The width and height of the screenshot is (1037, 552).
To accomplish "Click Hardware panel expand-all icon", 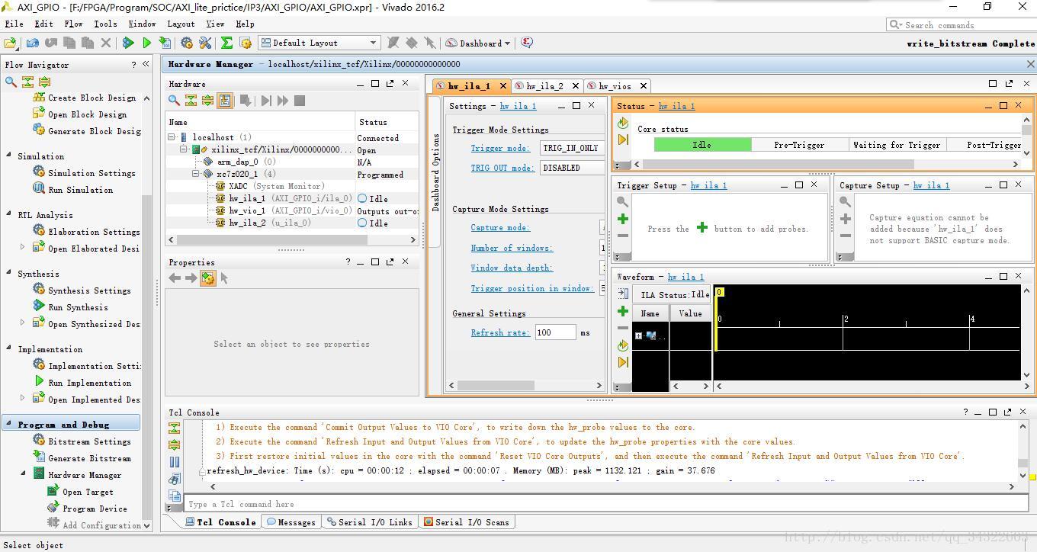I will (207, 100).
